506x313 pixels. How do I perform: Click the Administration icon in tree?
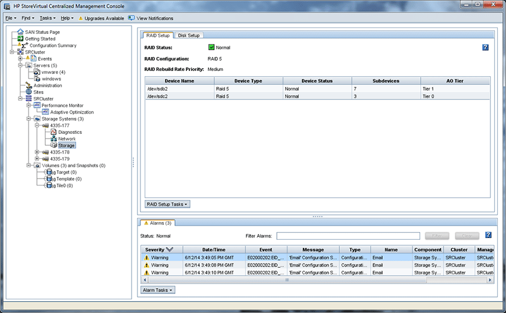[x=29, y=85]
